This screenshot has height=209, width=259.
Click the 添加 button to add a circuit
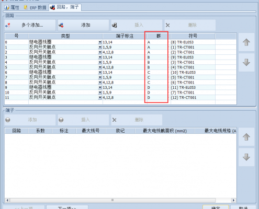tap(83, 25)
